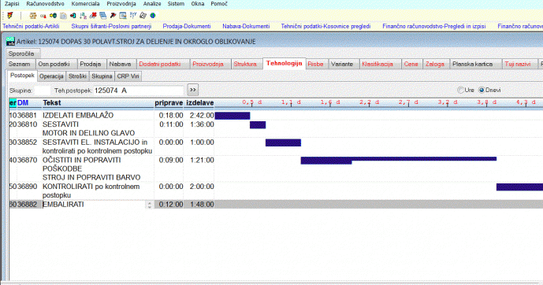Click the Gantt bar for SESTAVITI EL. INSTALACIJO
This screenshot has width=543, height=285.
pyautogui.click(x=283, y=142)
